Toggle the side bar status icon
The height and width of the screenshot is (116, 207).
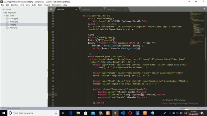pyautogui.click(x=3, y=108)
